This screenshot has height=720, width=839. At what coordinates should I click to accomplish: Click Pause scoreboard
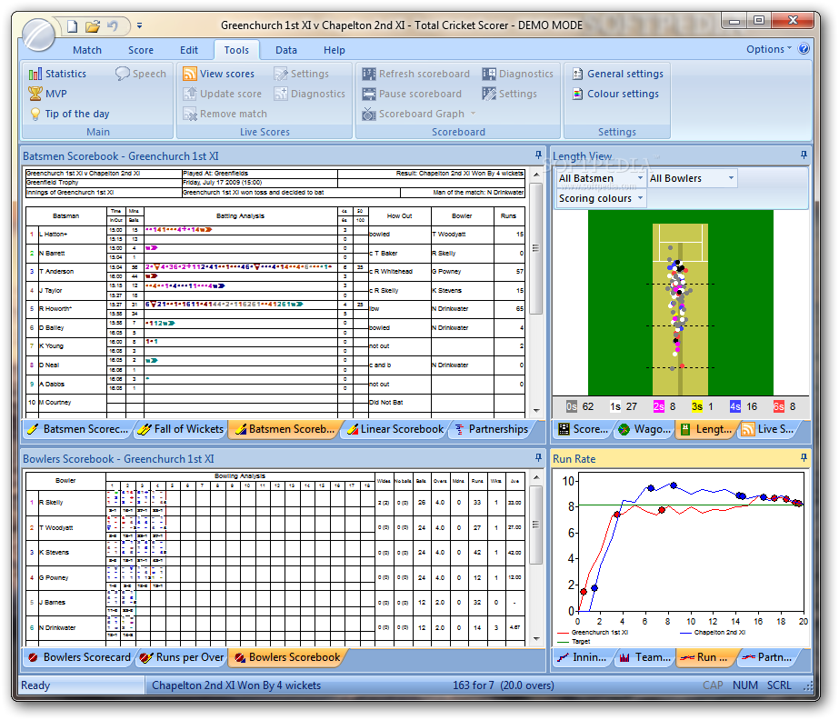412,94
